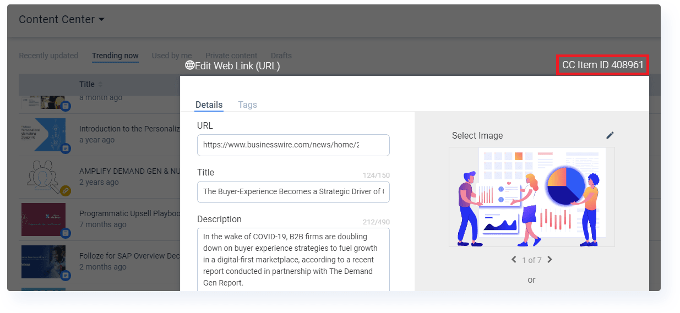Click document badge on Folloze for SAP thumbnail
Viewport: 680px width, 313px height.
(66, 275)
